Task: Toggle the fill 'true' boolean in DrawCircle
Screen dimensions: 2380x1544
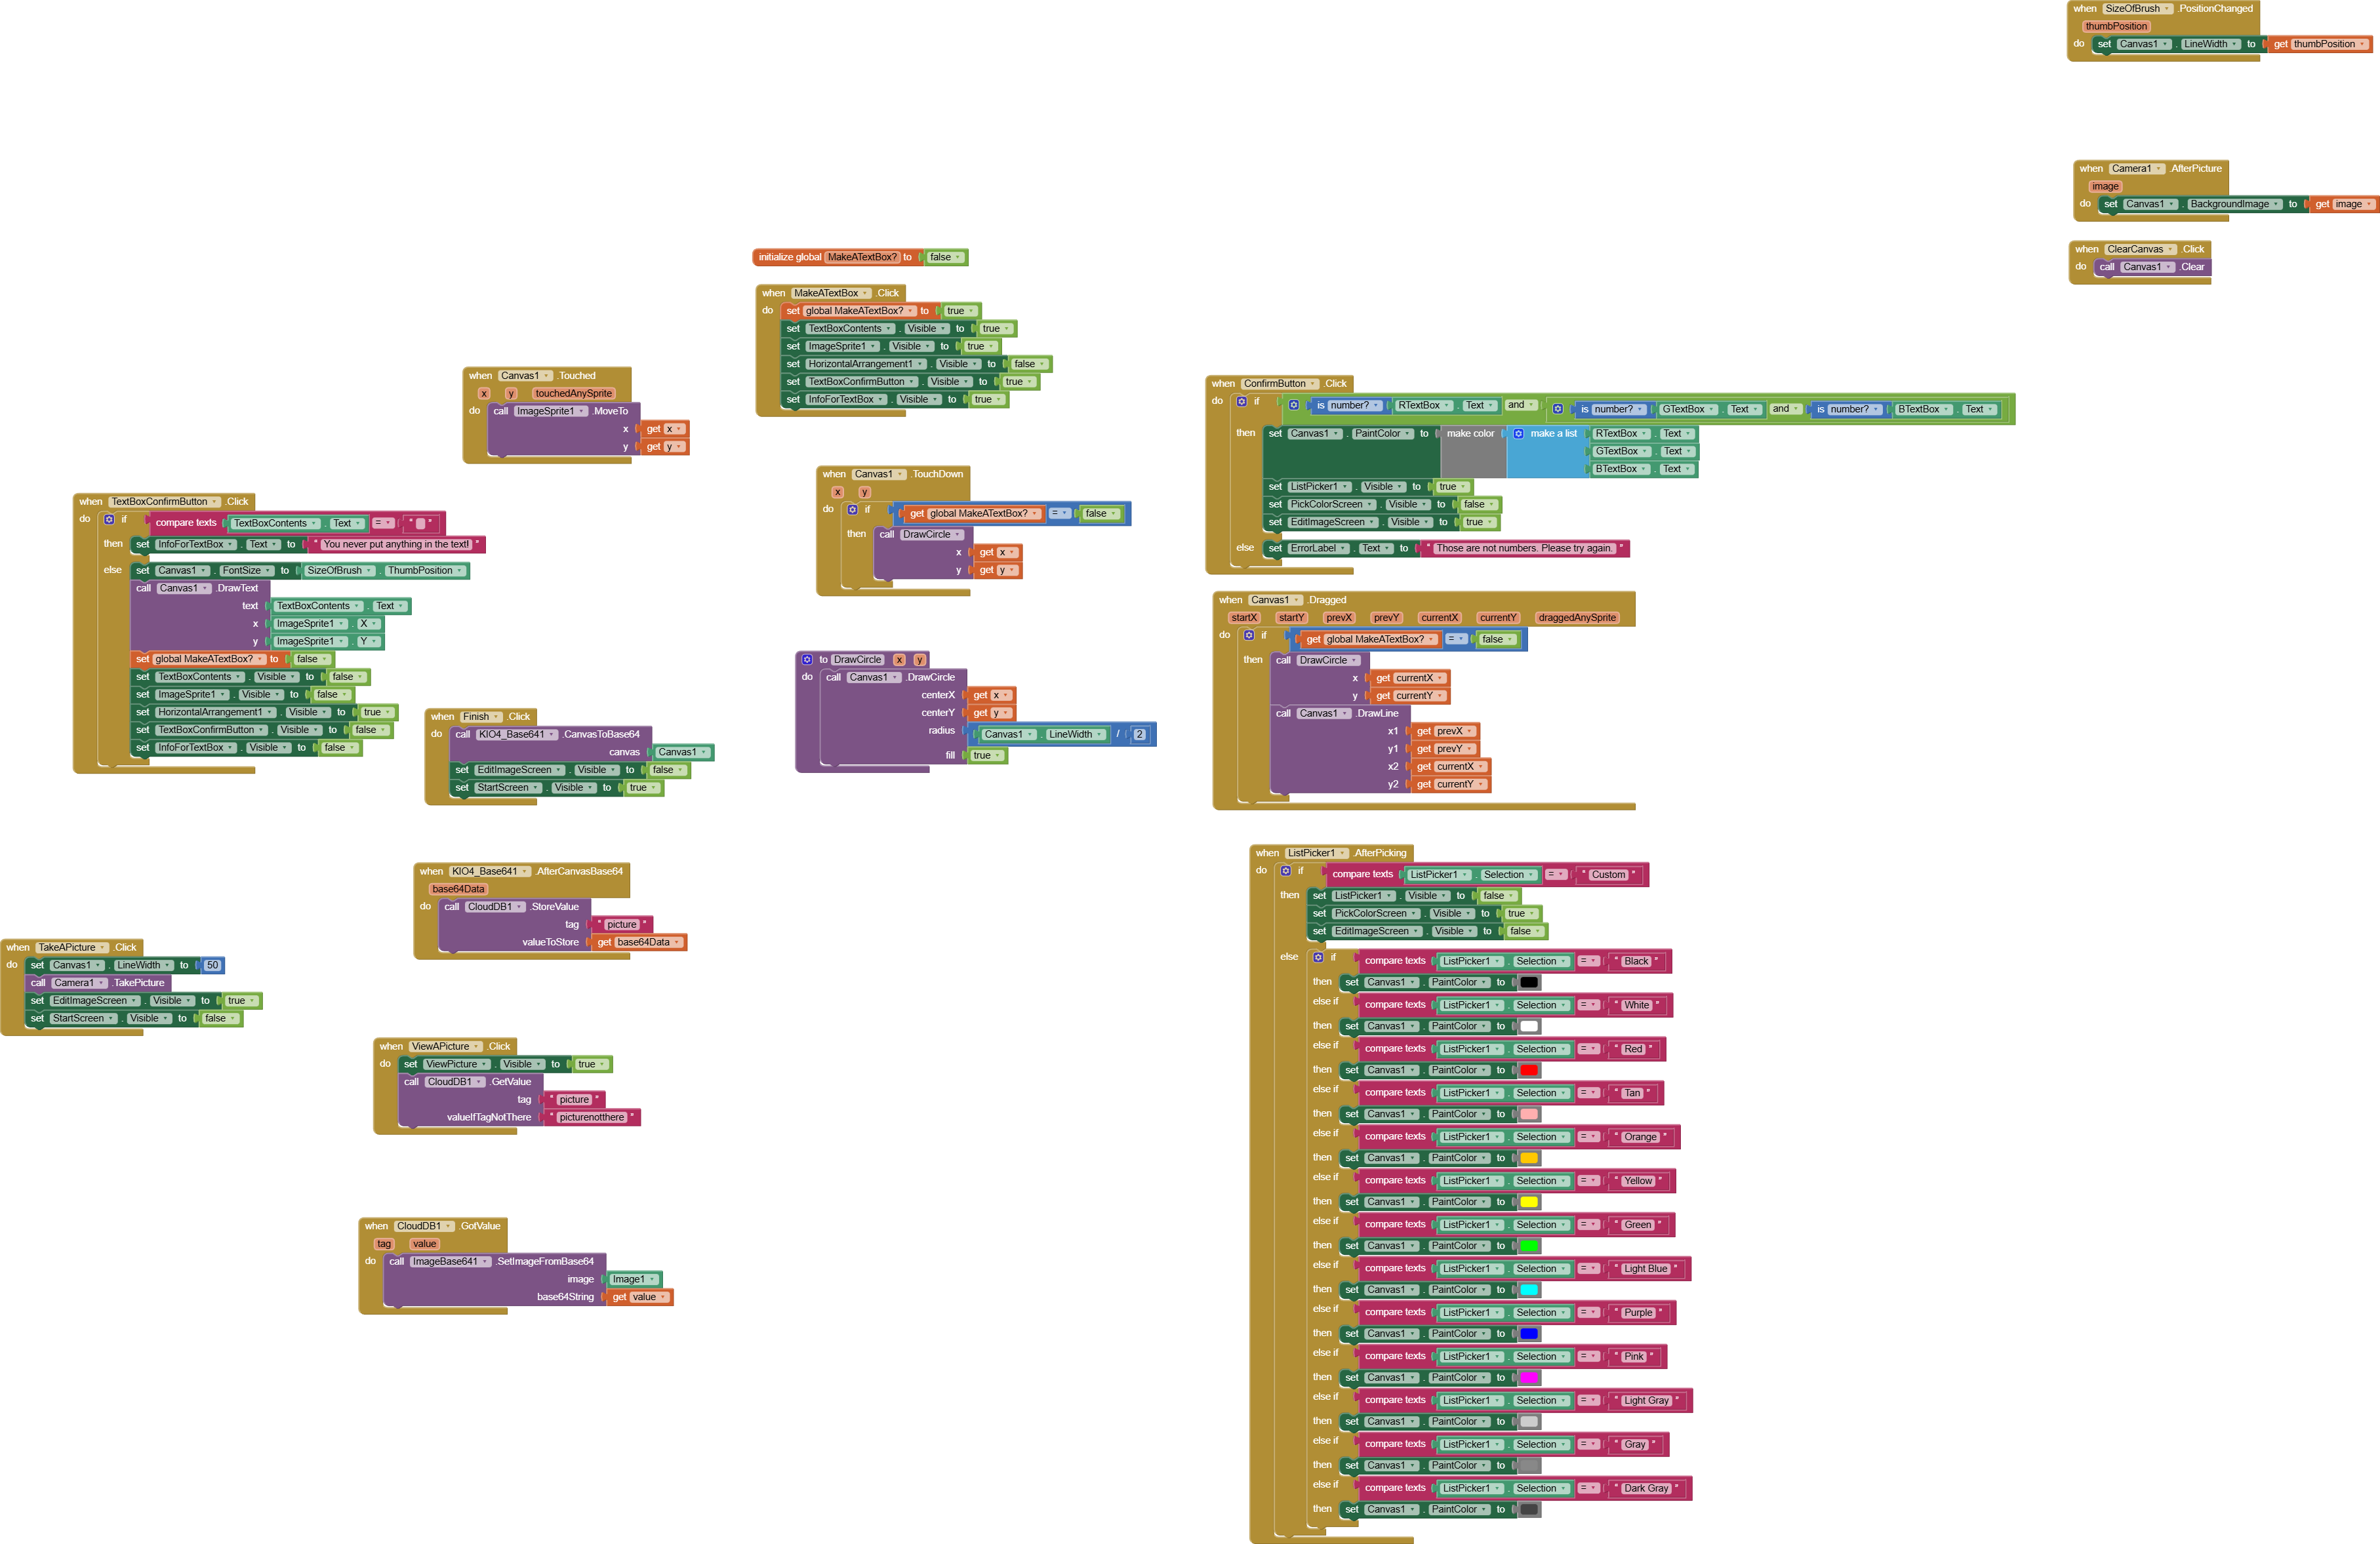Action: click(982, 756)
